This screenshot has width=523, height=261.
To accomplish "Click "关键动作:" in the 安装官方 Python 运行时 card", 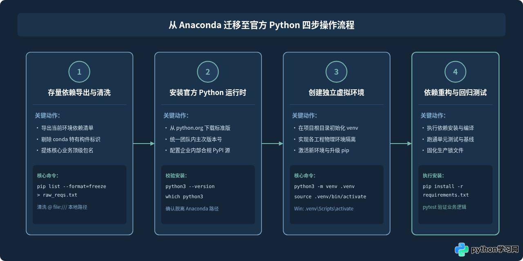I will [176, 116].
